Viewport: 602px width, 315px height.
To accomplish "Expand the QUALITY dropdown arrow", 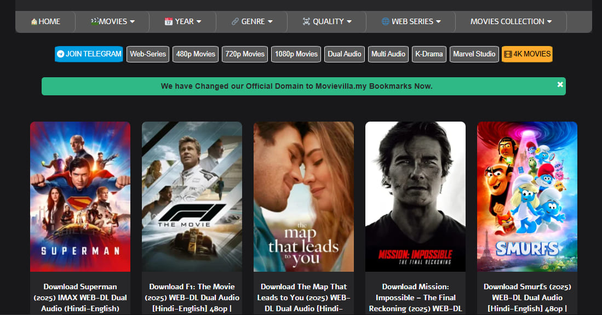I will pos(349,22).
